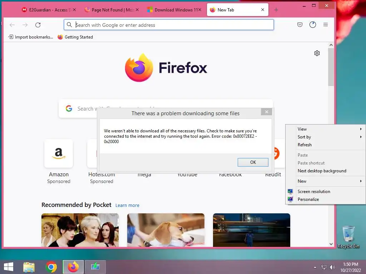Viewport: 366px width, 274px height.
Task: Click the Import bookmarks toolbar item
Action: [x=31, y=37]
